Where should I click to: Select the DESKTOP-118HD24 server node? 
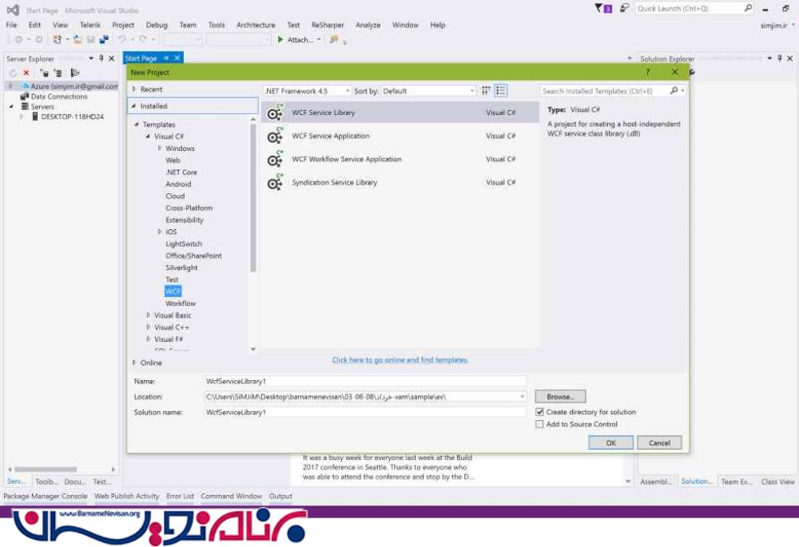[73, 117]
